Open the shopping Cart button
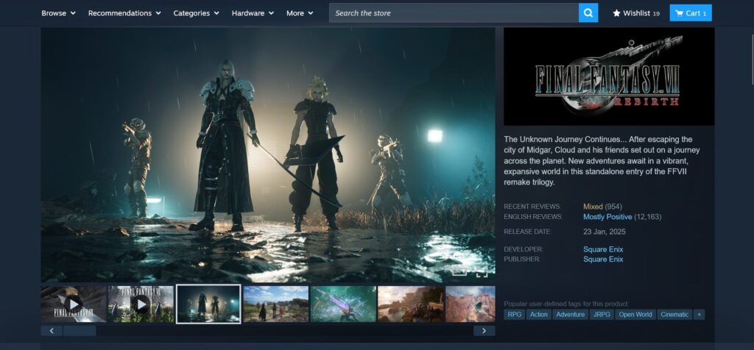Viewport: 754px width, 350px height. point(691,13)
